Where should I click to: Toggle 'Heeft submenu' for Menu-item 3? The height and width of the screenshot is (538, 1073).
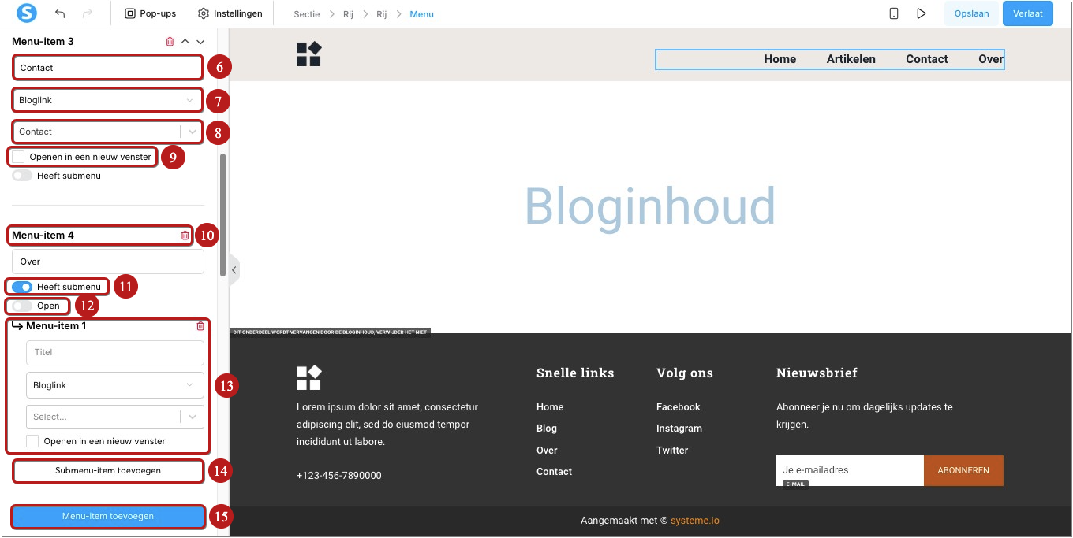pyautogui.click(x=22, y=176)
